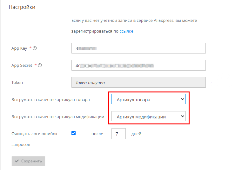Click the Очищать логи ошибок label

click(34, 134)
